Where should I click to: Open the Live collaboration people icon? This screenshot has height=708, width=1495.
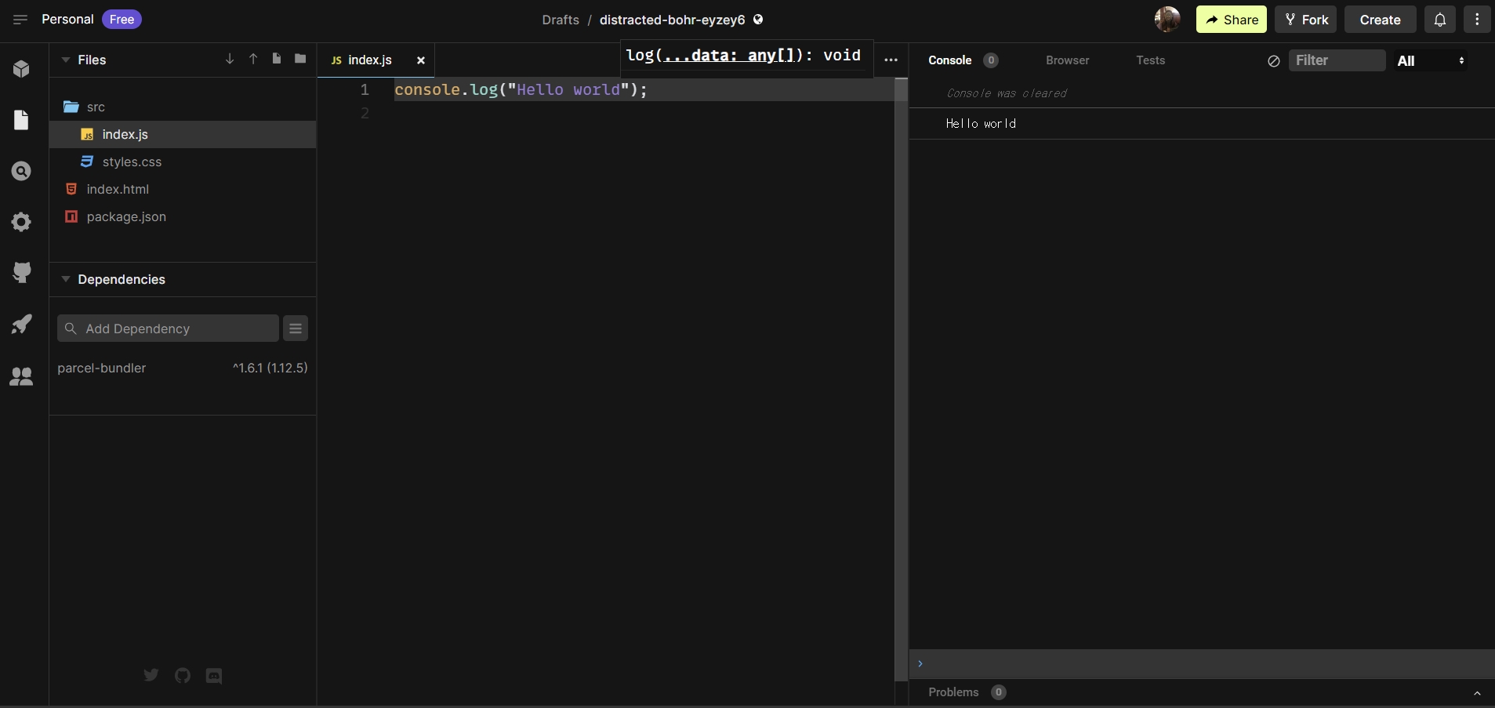coord(21,376)
